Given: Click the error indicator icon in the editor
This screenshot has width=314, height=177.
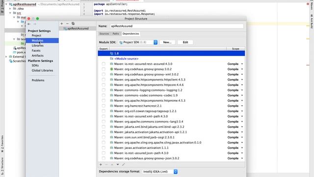Looking at the screenshot, I should click(x=308, y=4).
